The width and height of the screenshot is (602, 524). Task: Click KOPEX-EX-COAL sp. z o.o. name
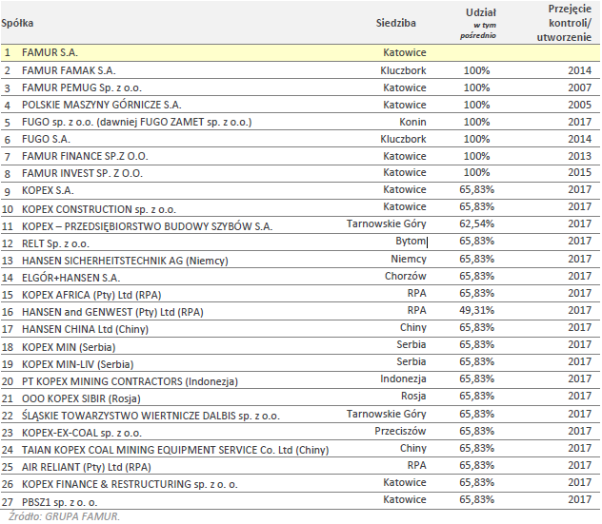(x=82, y=433)
